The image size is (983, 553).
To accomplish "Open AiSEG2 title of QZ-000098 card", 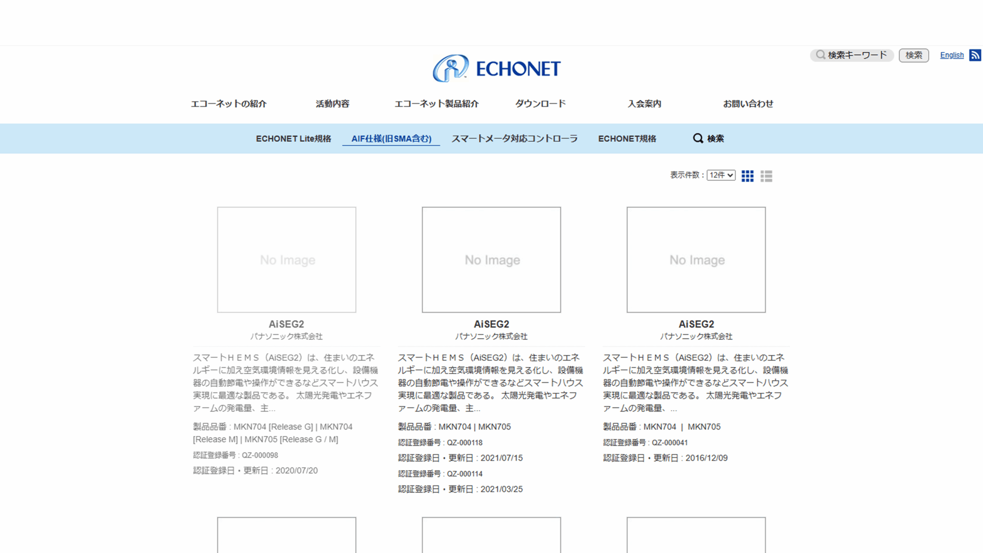I will pyautogui.click(x=286, y=324).
